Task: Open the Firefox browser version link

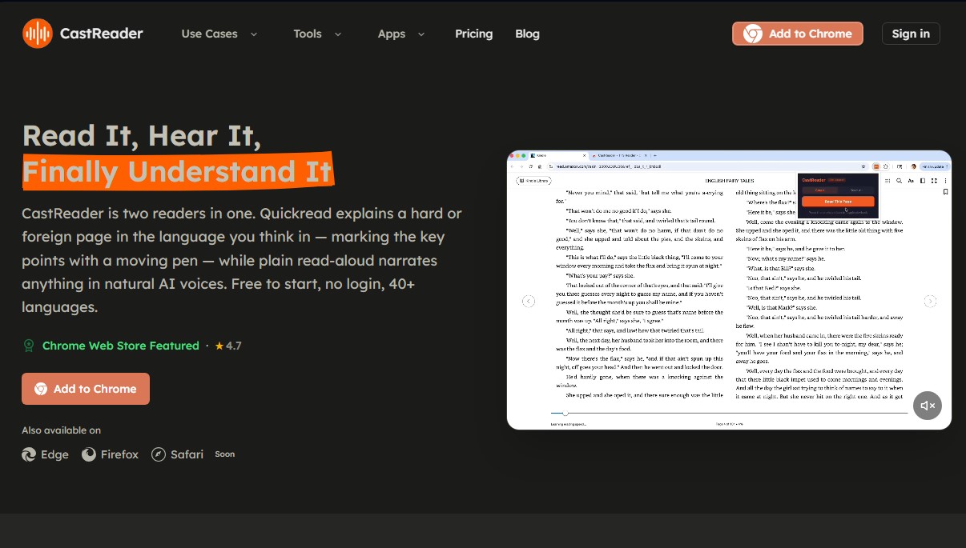Action: point(110,454)
